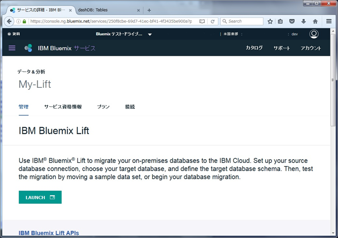Open the hamburger navigation menu
This screenshot has width=338, height=238.
pos(12,48)
